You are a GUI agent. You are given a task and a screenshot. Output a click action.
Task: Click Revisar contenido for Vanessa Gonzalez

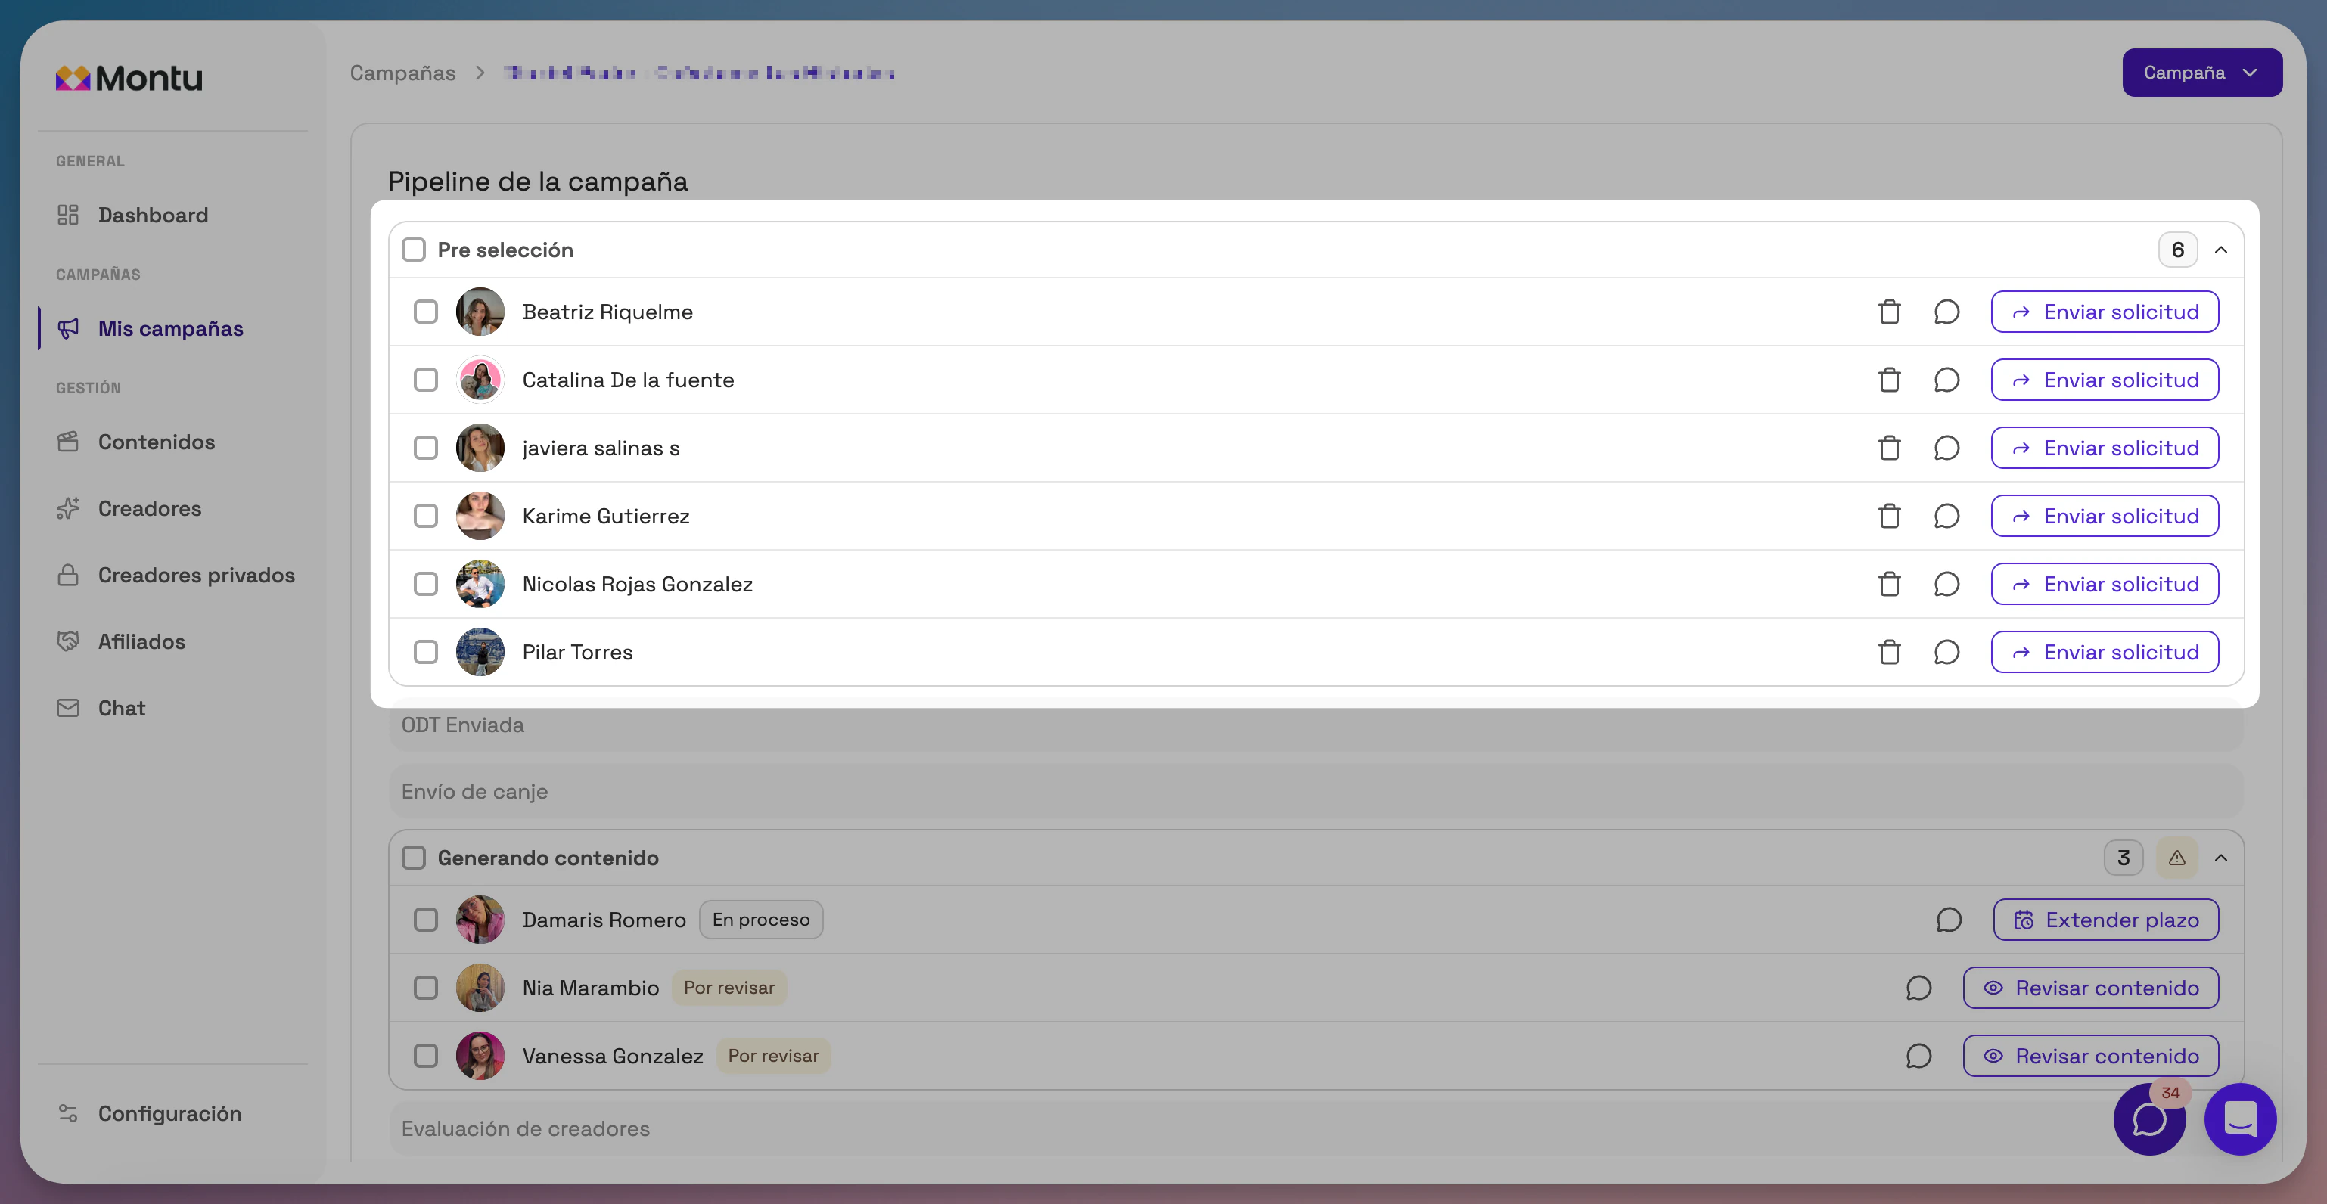click(x=2090, y=1056)
